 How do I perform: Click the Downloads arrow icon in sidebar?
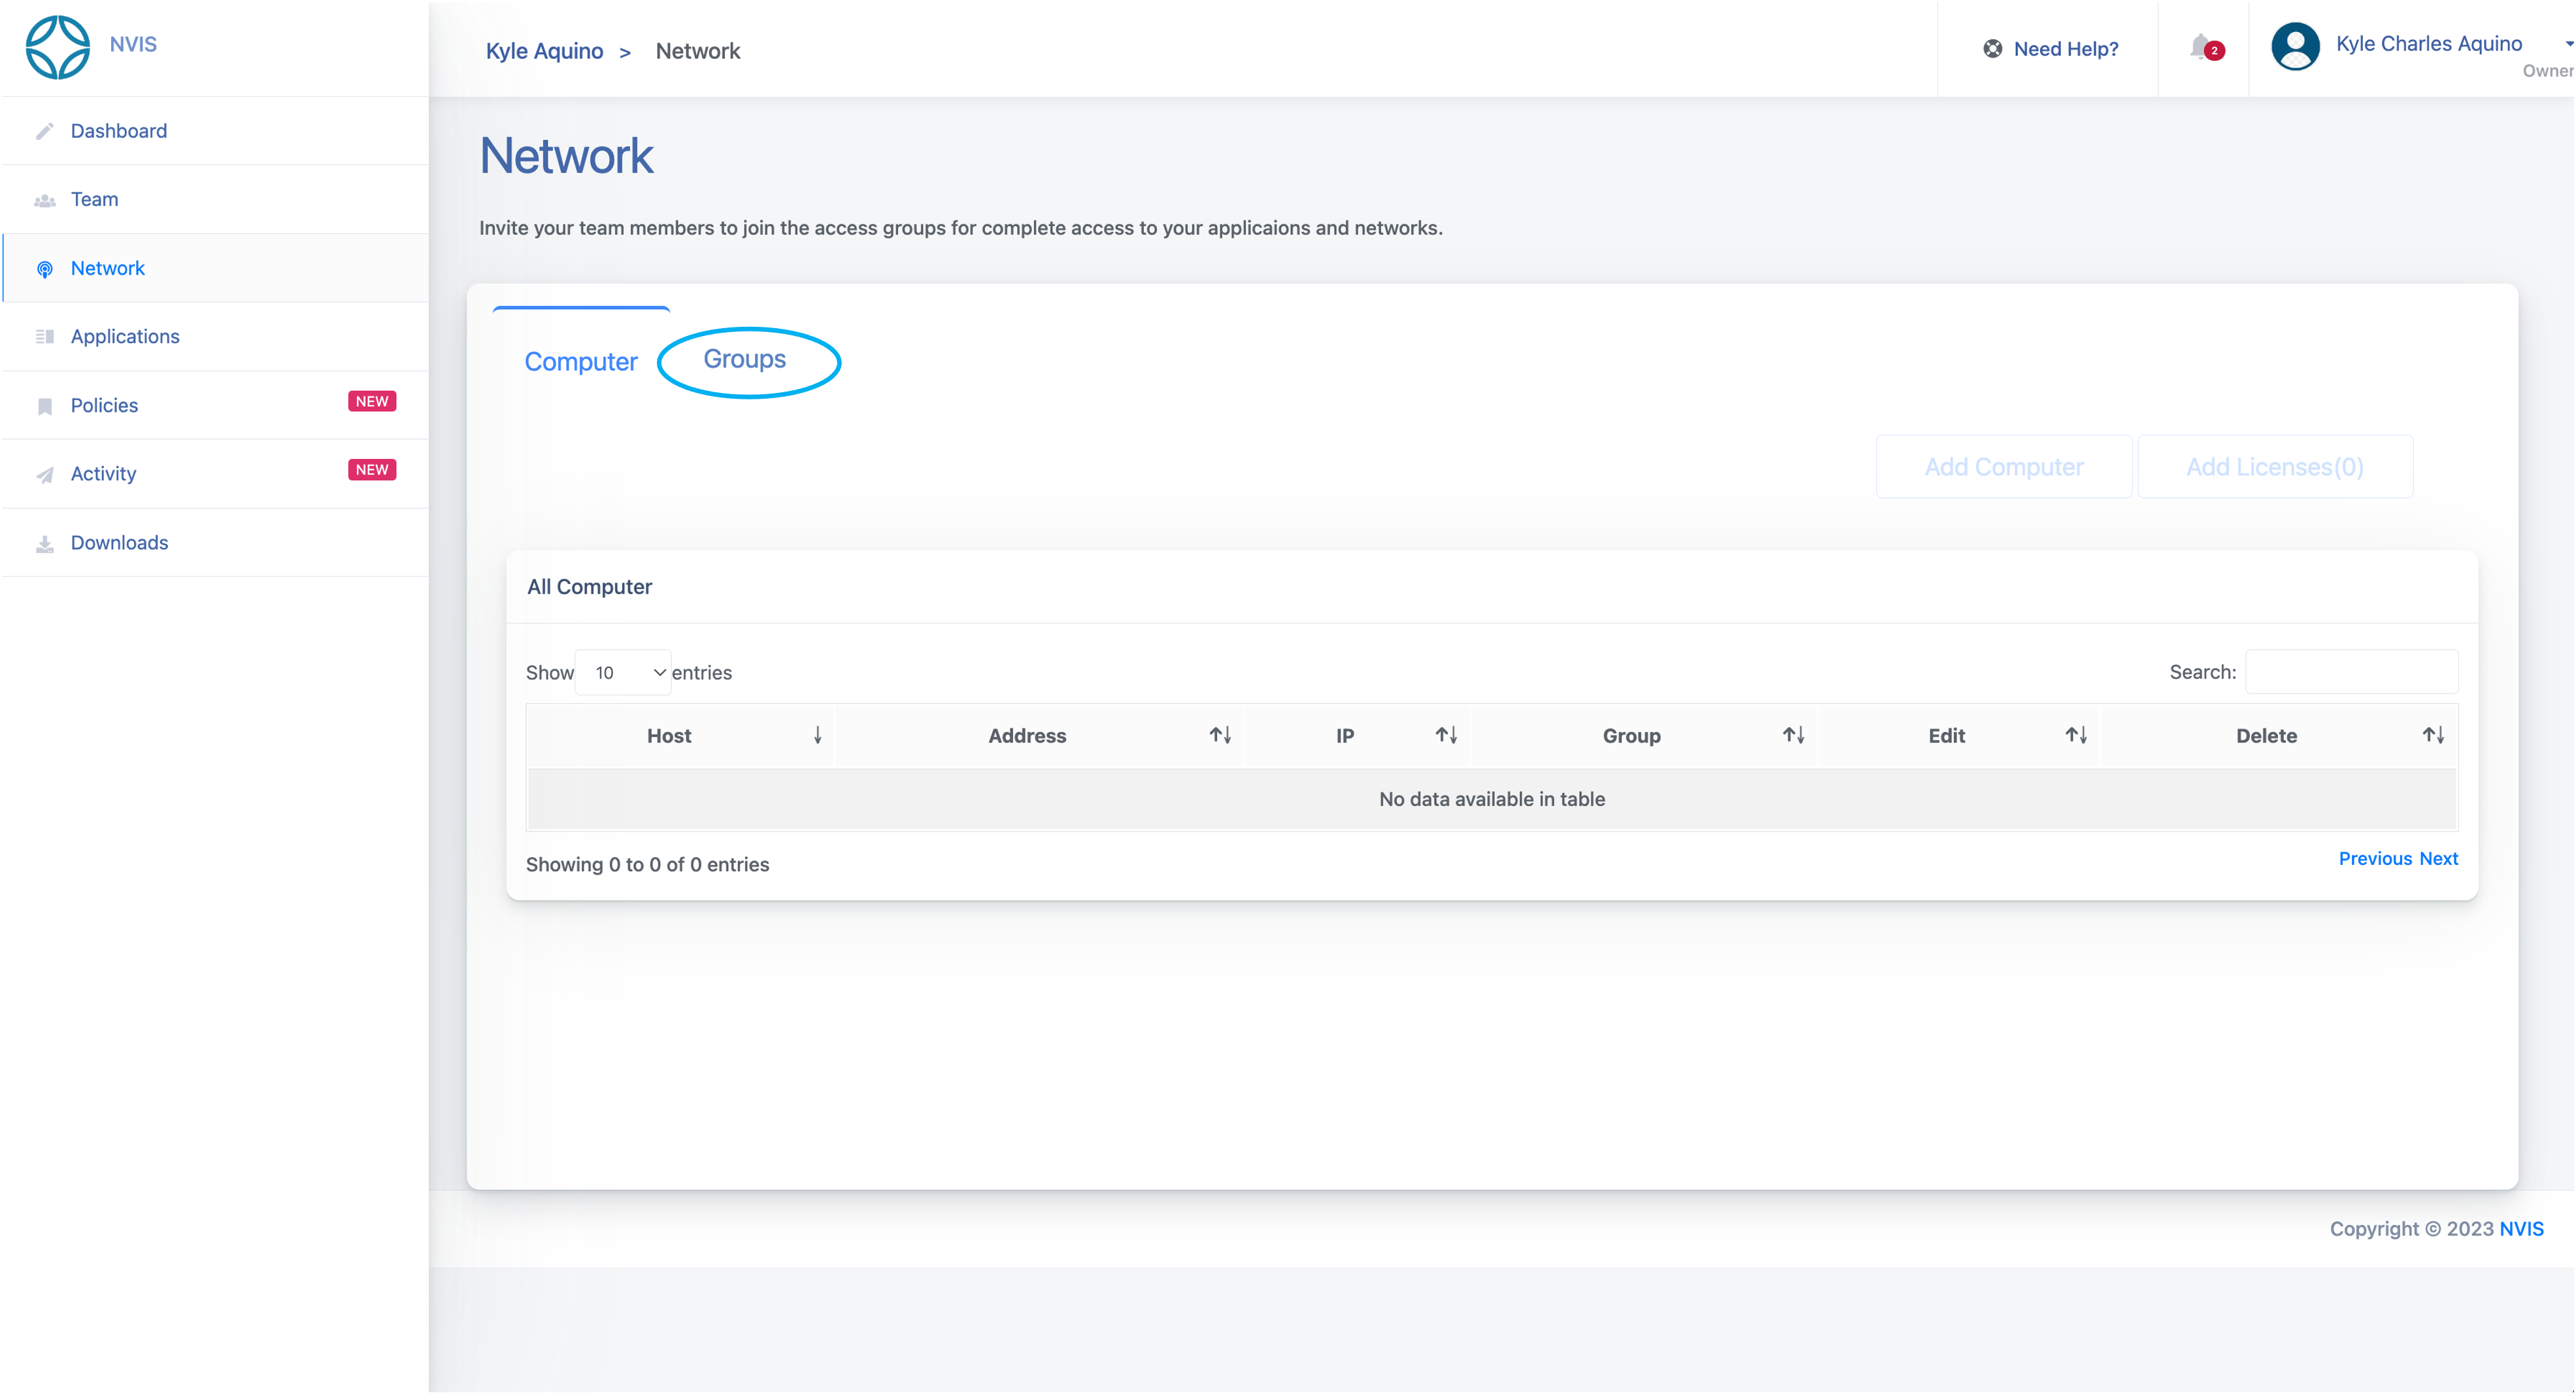tap(45, 543)
